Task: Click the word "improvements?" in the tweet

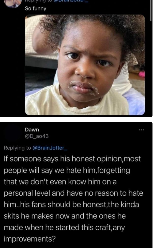Action: pos(30,239)
